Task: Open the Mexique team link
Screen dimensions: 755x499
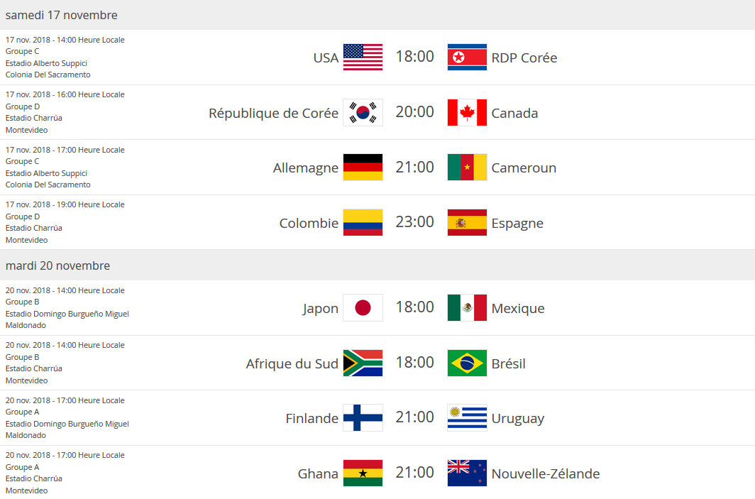Action: [517, 309]
